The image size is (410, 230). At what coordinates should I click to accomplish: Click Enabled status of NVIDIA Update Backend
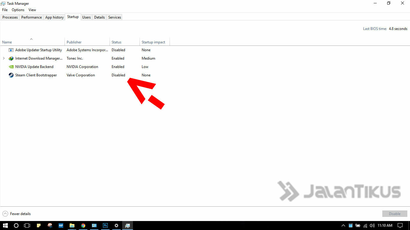click(118, 67)
